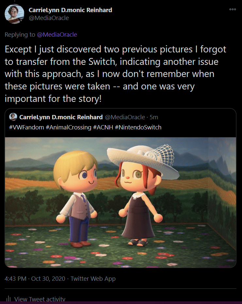Viewport: 242px width, 304px height.
Task: Open the #VWFandom hashtag
Action: (26, 127)
